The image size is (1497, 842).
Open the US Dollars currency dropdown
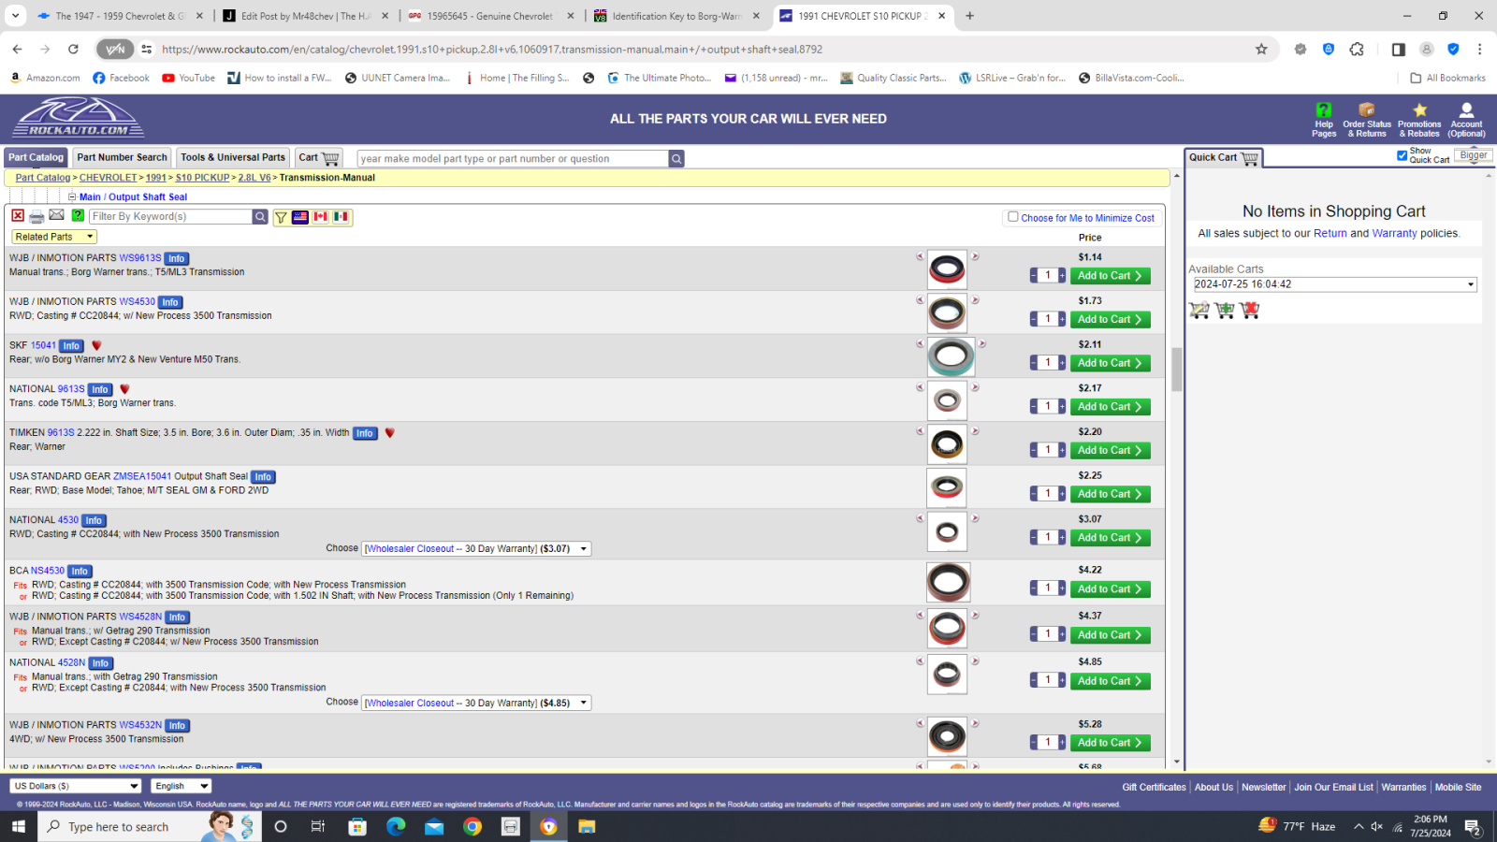click(x=76, y=786)
